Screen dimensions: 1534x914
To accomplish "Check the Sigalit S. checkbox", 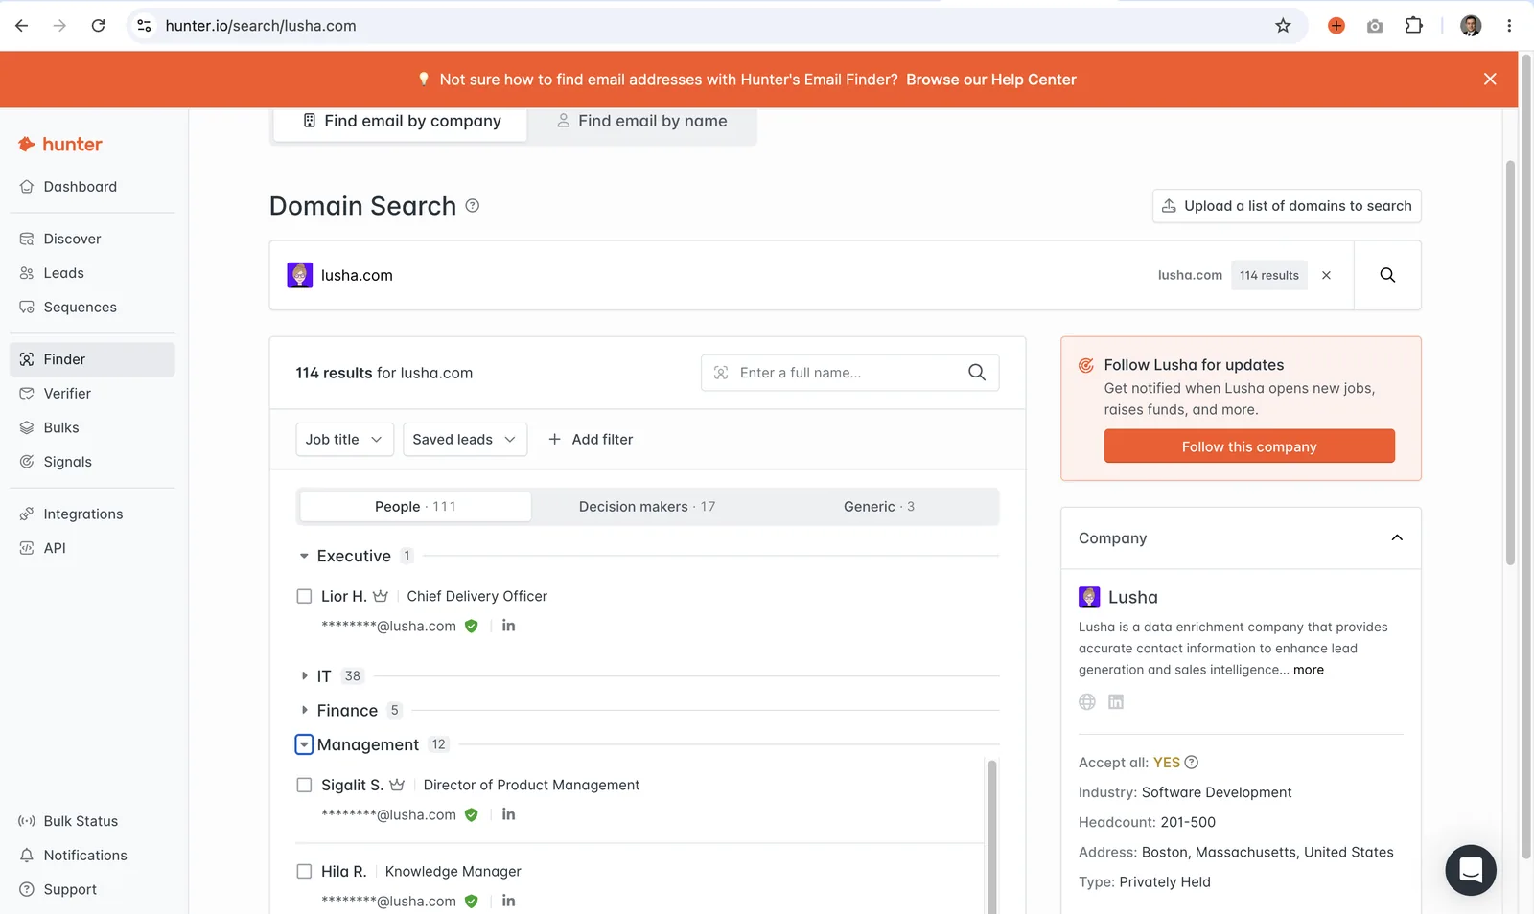I will [304, 786].
